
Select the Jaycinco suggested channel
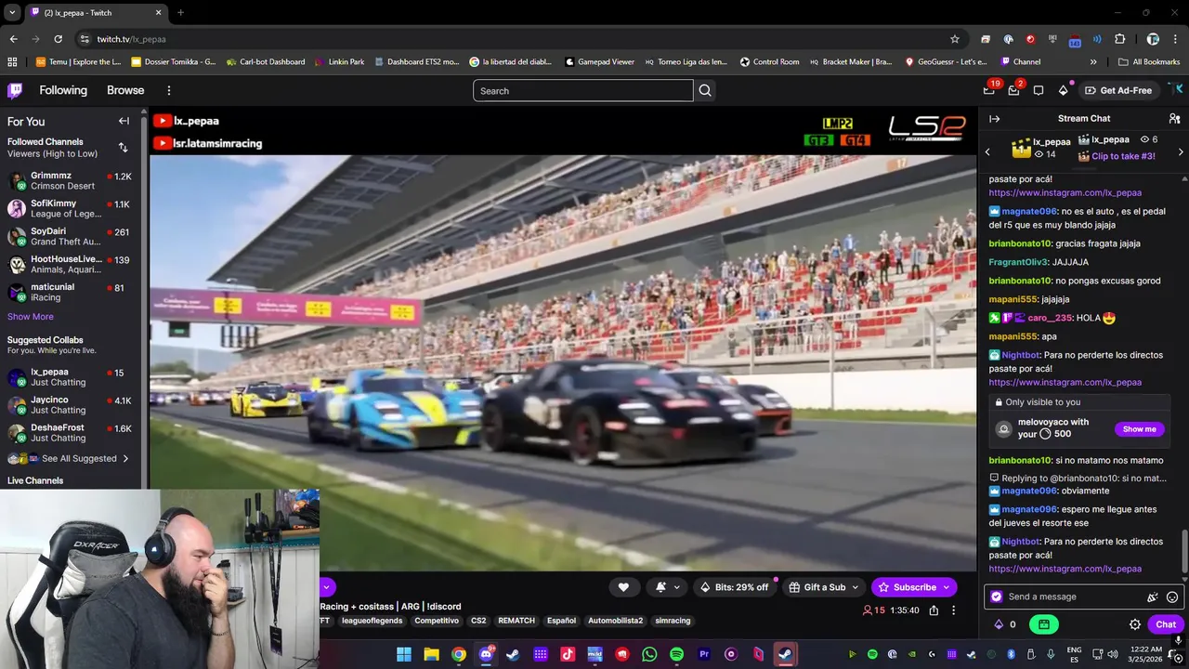click(71, 404)
